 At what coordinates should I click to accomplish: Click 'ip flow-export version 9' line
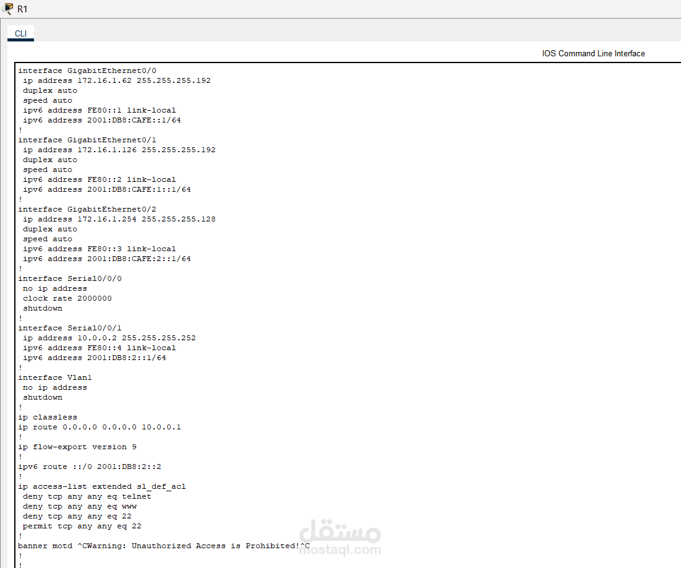77,447
